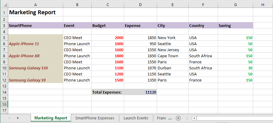Select row 3 header
273x123 pixels.
[x=4, y=25]
